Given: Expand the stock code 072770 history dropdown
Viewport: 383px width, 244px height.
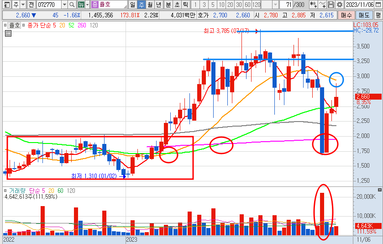Looking at the screenshot, I should tap(64, 5).
